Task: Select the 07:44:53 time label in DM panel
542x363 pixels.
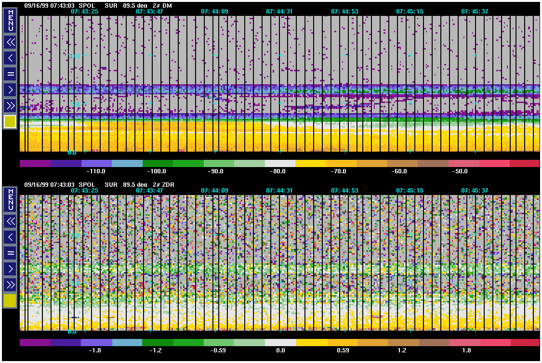Action: click(x=344, y=12)
